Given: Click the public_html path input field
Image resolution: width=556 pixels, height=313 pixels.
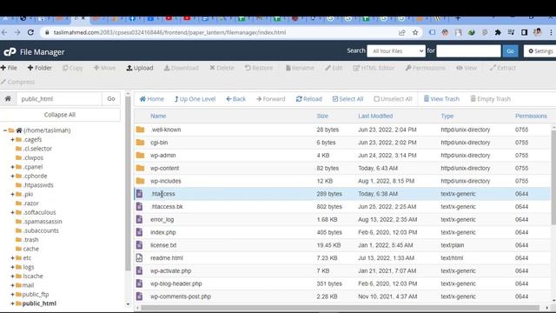Looking at the screenshot, I should click(x=59, y=98).
